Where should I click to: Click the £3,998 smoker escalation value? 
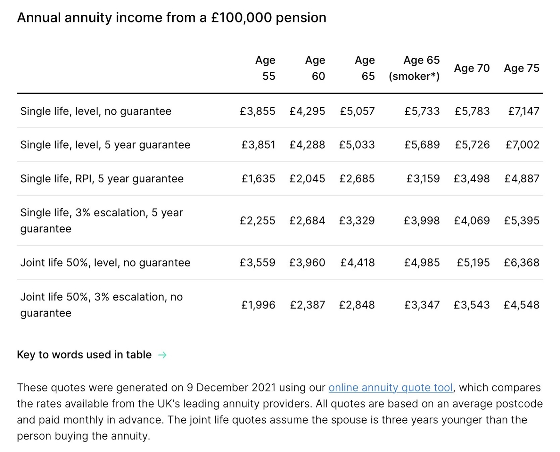(x=422, y=221)
